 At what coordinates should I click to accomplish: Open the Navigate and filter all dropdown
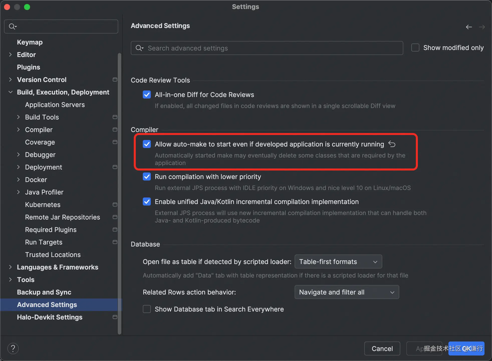[347, 292]
